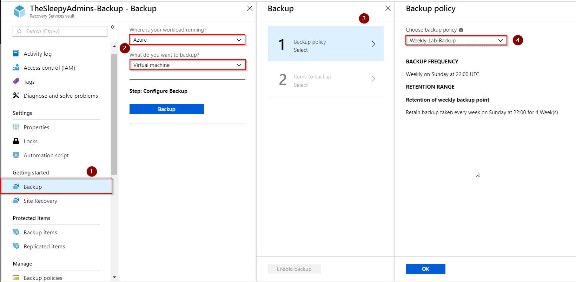Open the Weekly-Lab-Backup policy dropdown
Image resolution: width=576 pixels, height=282 pixels.
point(456,41)
